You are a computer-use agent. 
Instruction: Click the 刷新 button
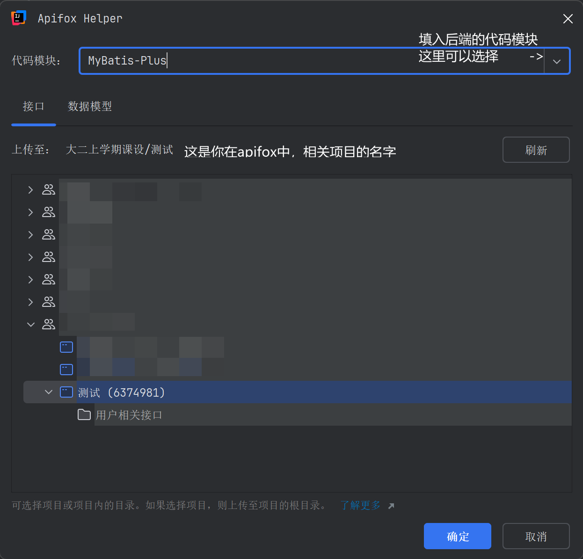pyautogui.click(x=536, y=150)
